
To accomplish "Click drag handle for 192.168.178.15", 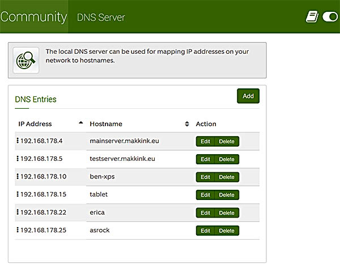I will 18,194.
